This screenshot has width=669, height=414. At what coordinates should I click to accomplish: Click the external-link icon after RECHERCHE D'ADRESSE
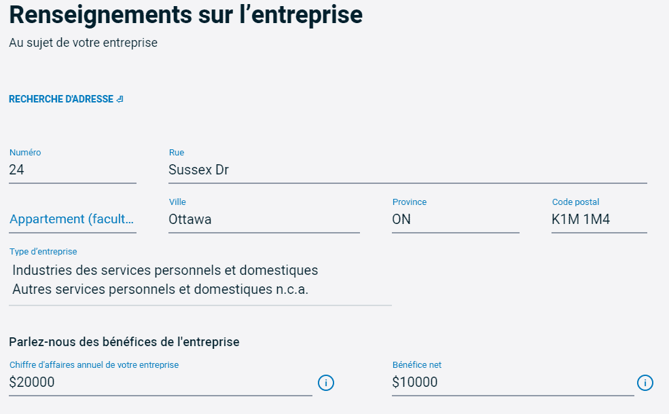(120, 98)
